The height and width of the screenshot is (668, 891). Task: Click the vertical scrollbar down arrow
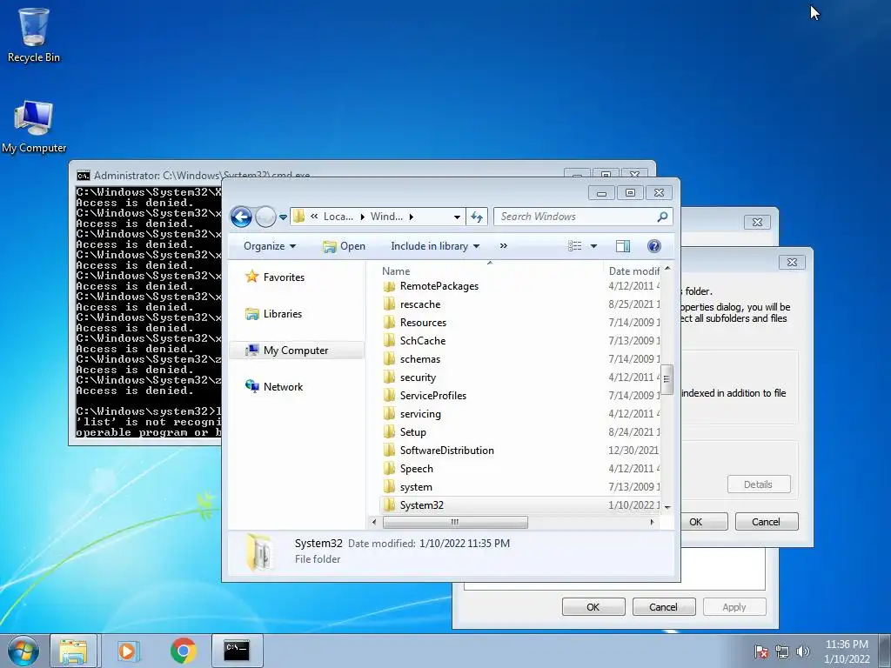tap(667, 507)
